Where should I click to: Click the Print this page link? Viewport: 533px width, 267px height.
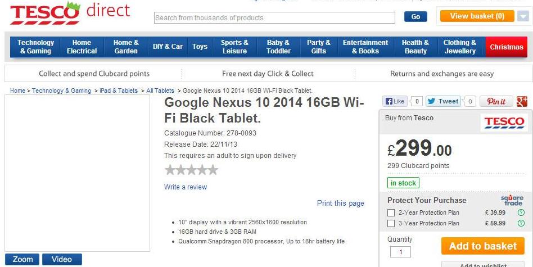340,203
